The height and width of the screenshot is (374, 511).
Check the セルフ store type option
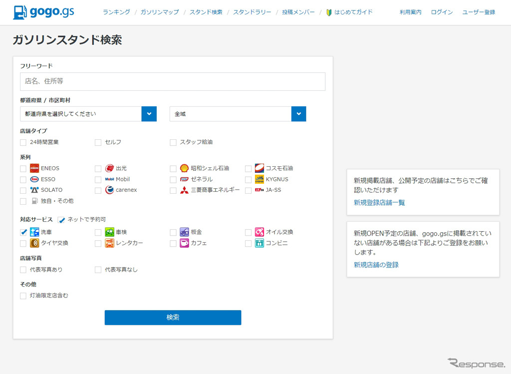98,142
